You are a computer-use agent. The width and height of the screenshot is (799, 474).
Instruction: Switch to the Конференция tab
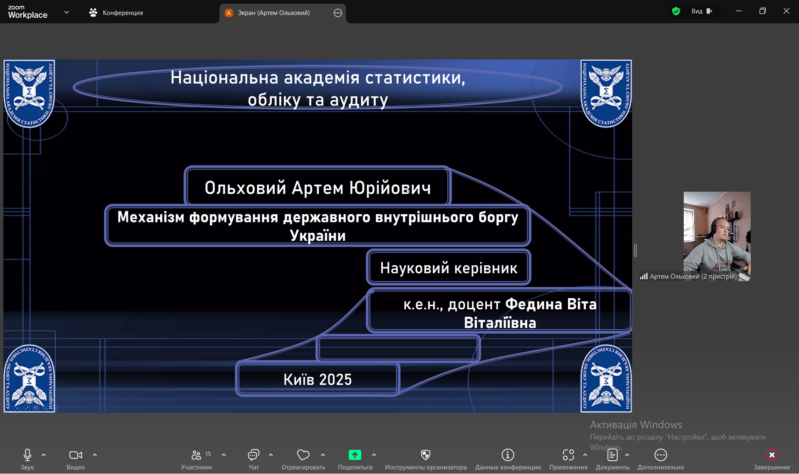pos(116,13)
